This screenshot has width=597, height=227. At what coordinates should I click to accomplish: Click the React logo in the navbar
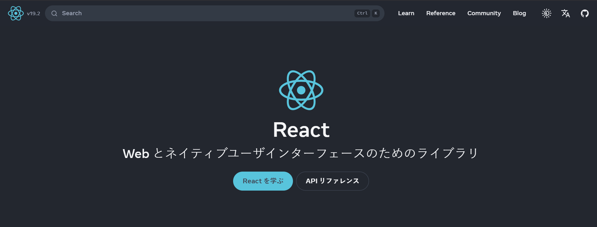(x=16, y=13)
